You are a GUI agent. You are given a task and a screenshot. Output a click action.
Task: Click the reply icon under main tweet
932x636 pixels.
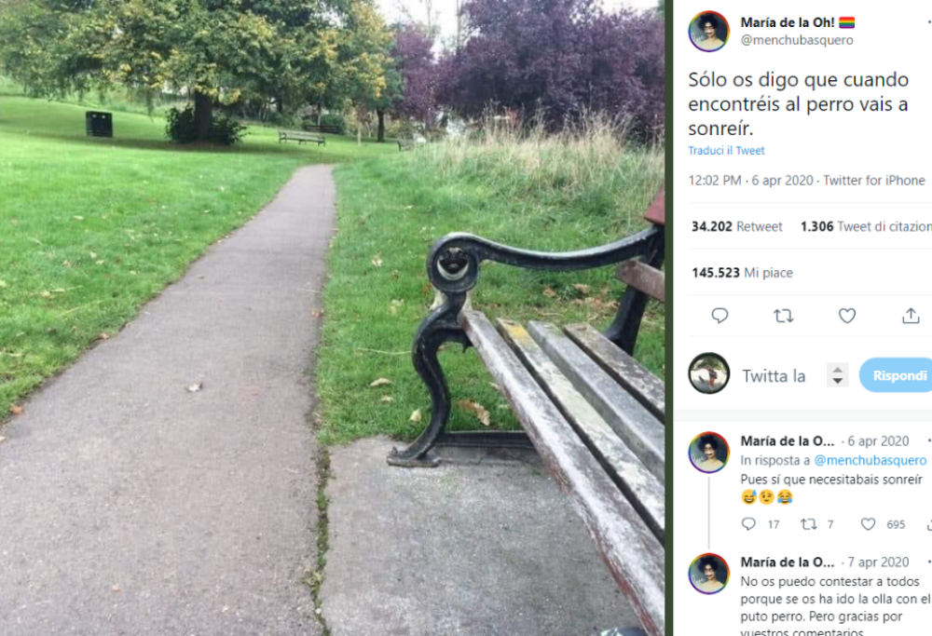coord(720,316)
